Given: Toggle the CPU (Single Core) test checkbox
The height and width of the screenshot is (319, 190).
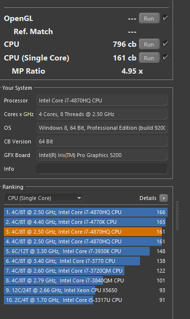Looking at the screenshot, I should tap(165, 58).
